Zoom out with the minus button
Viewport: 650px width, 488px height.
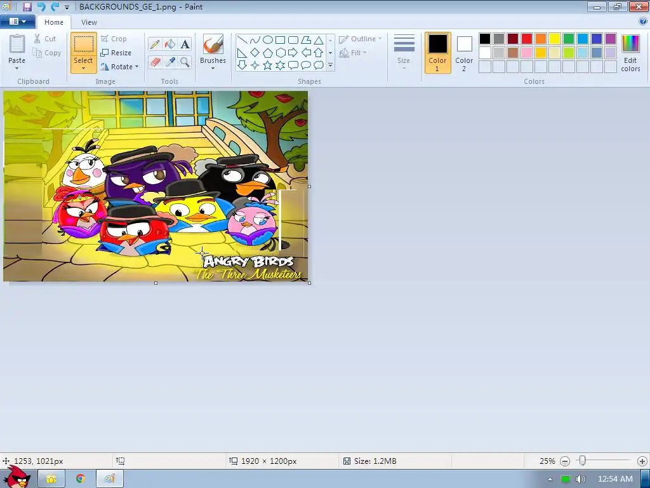tap(564, 461)
